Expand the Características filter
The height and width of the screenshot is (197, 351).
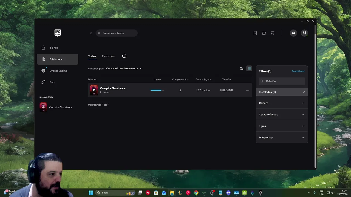point(282,115)
